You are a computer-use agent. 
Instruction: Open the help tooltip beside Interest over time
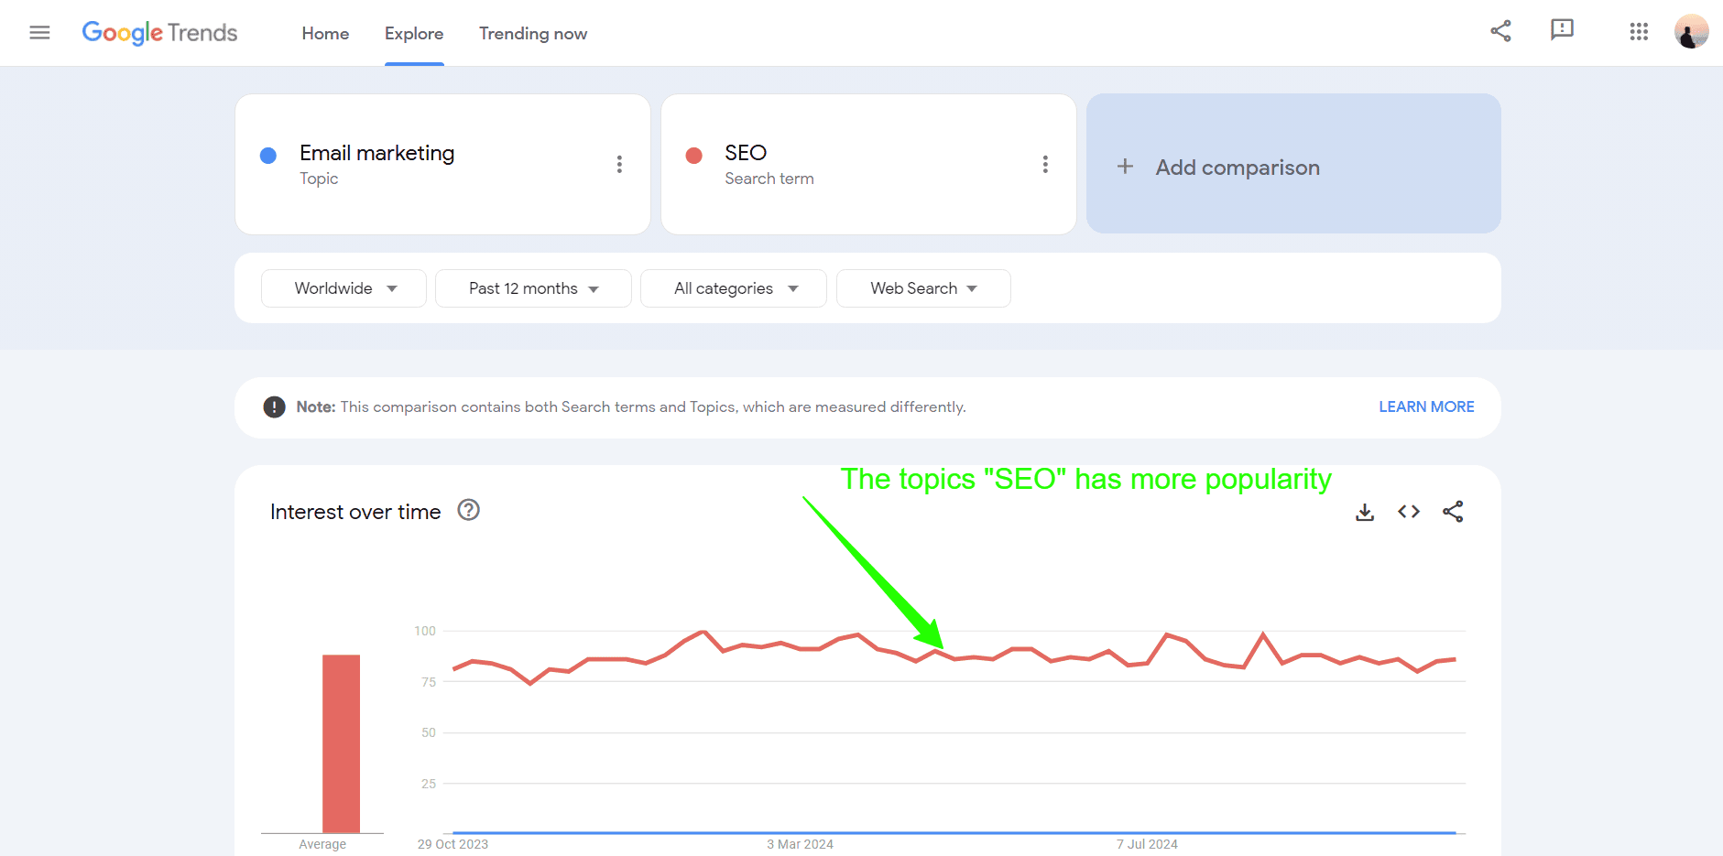(468, 510)
